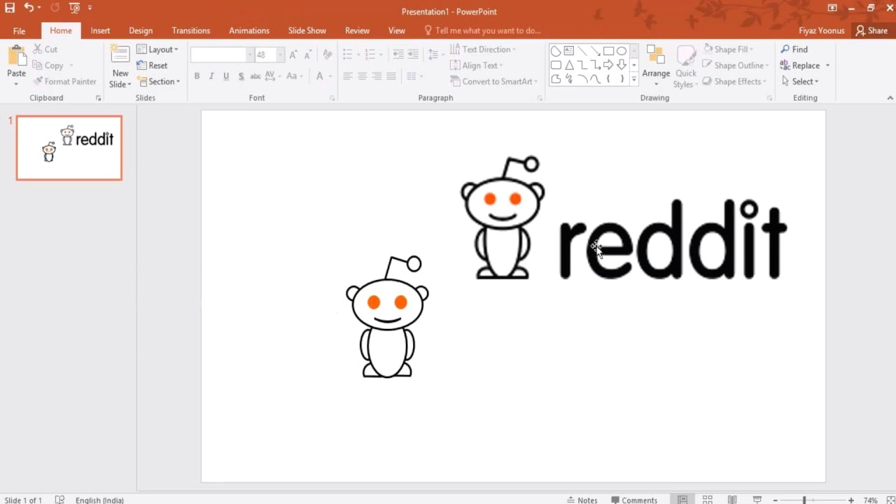
Task: Click the Save icon in the quick access toolbar
Action: click(10, 8)
